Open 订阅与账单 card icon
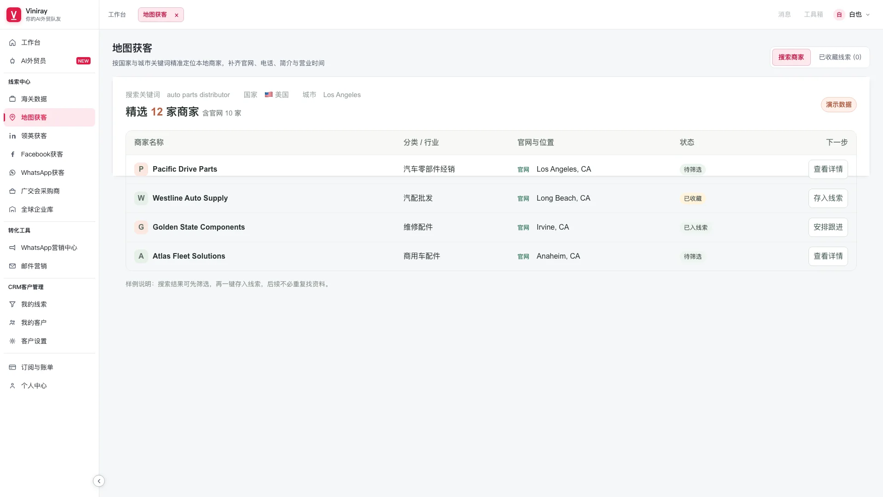This screenshot has width=883, height=497. coord(12,367)
